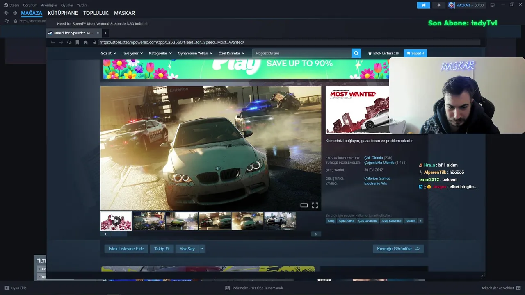Click the blue search magnifier button

[356, 53]
